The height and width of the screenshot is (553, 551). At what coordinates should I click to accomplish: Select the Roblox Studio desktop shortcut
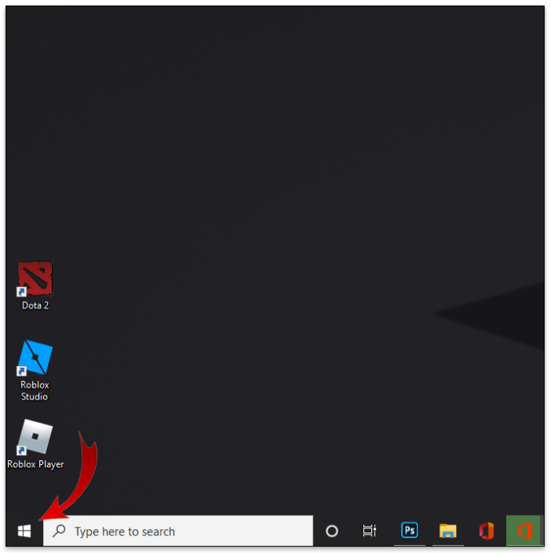pyautogui.click(x=35, y=370)
